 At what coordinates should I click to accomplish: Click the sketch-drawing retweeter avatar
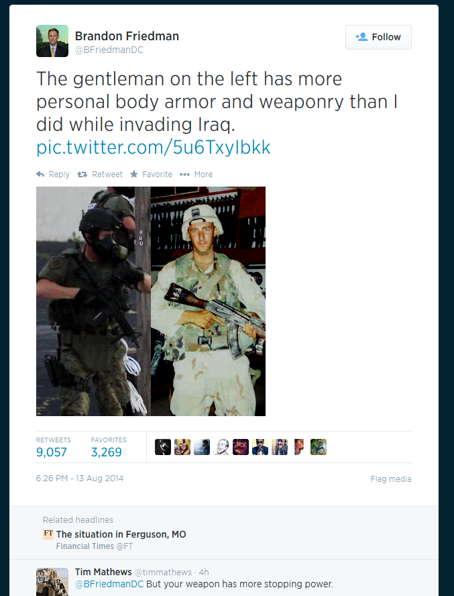[x=221, y=447]
